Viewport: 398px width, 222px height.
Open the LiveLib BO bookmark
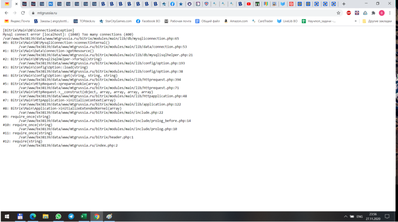tap(287, 21)
